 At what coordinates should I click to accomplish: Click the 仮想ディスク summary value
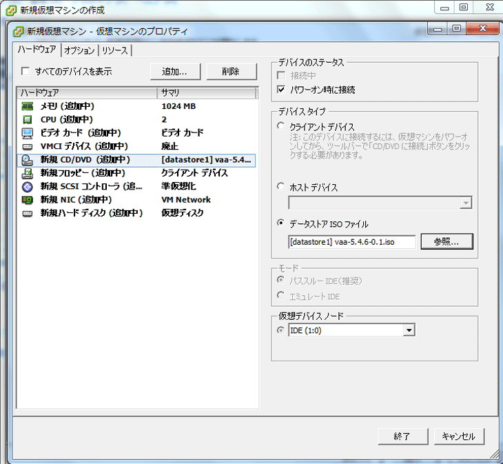[183, 213]
